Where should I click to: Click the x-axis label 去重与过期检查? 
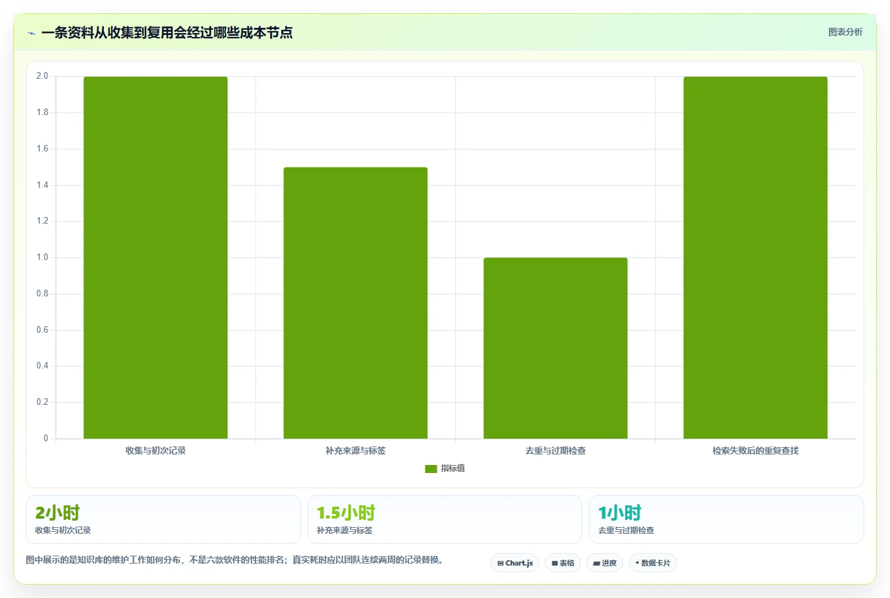[555, 450]
